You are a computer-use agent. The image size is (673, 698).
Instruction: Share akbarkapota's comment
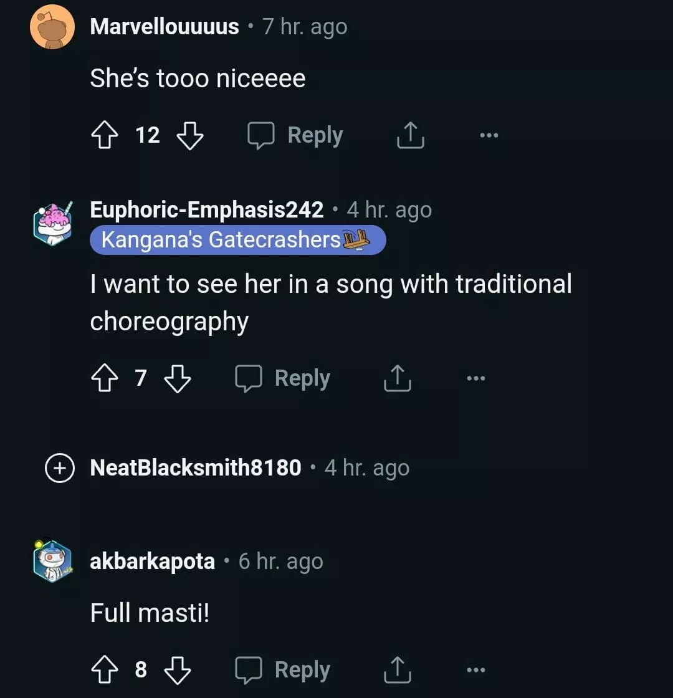[x=397, y=670]
